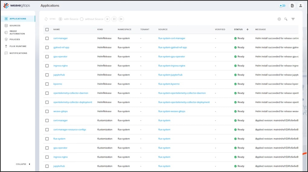Sort by the Message column header
Viewport: 308px width, 172px height.
coord(261,30)
